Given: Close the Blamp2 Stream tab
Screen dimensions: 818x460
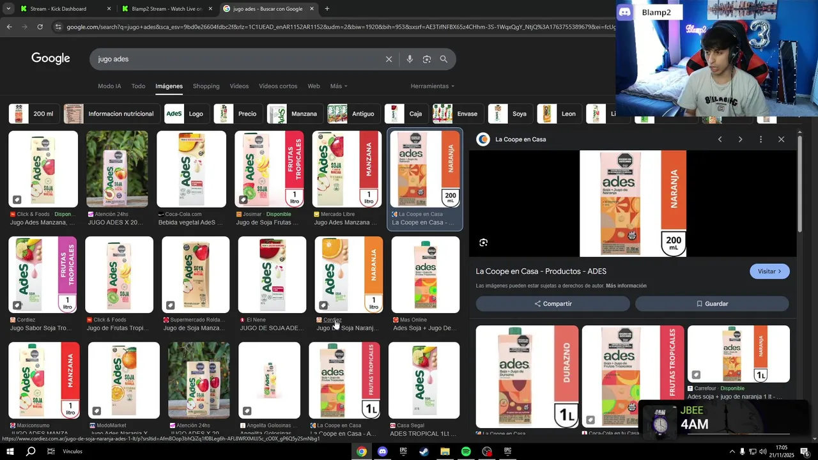Looking at the screenshot, I should tap(210, 9).
